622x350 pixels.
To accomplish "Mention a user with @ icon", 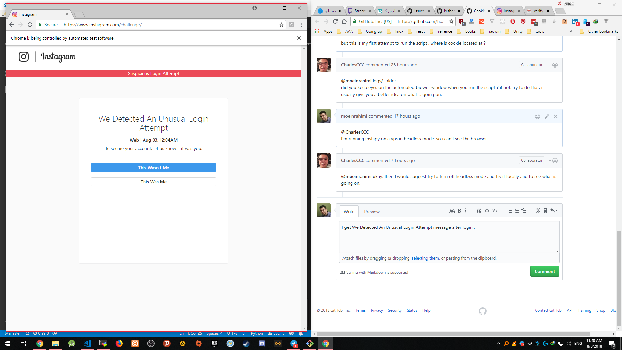I will coord(538,211).
